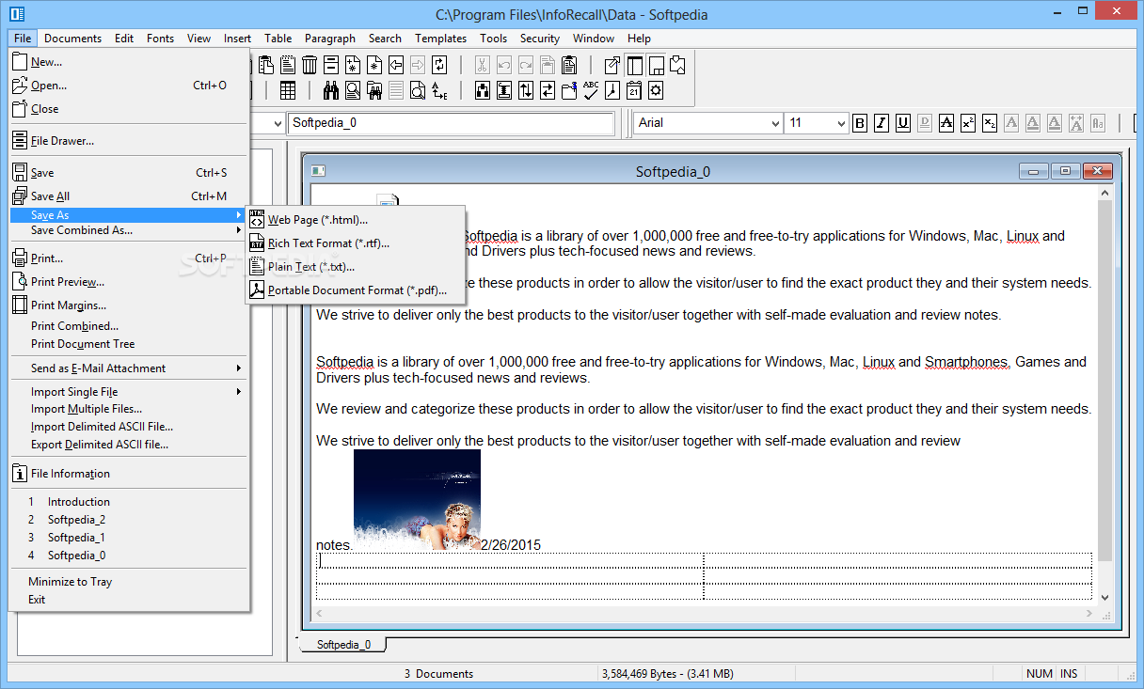Screen dimensions: 1144x689
Task: Click the stacked clipboard copy icon
Action: [265, 65]
